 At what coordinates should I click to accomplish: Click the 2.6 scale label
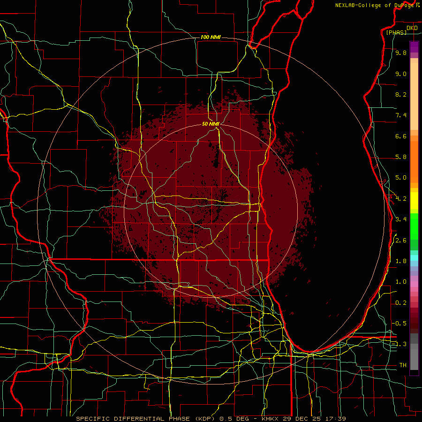coord(401,241)
